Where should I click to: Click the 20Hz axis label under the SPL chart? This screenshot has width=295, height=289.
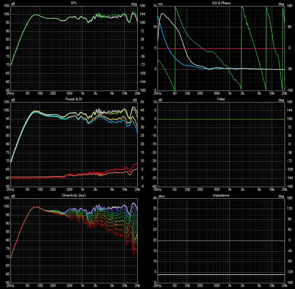10,93
